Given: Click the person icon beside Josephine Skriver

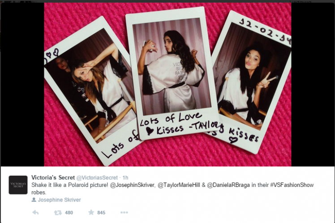Looking at the screenshot, I should click(x=34, y=200).
